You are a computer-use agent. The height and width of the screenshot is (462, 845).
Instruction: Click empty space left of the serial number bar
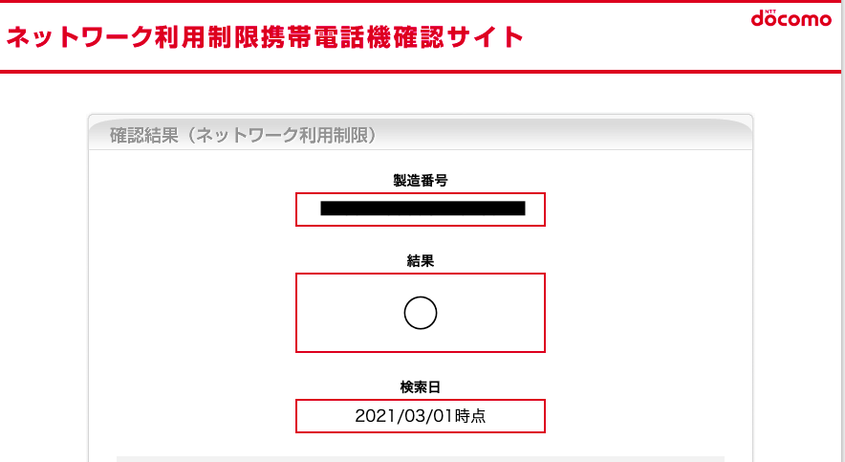(308, 209)
